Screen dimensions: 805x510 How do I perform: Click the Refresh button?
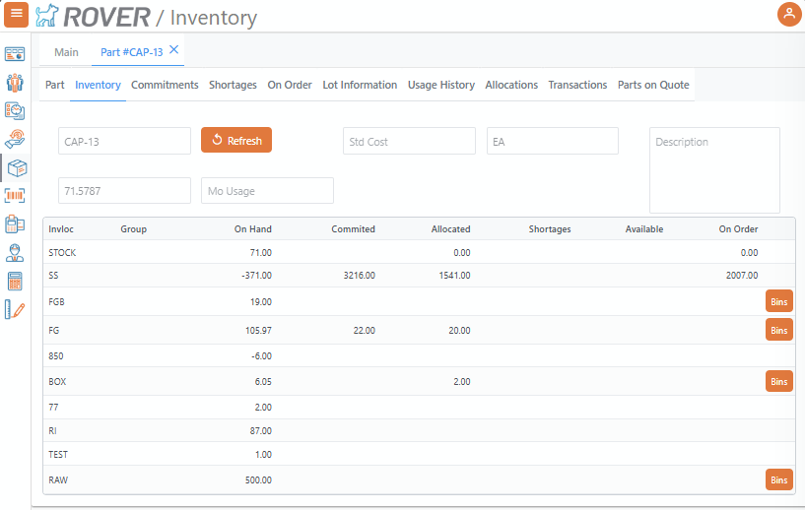coord(236,140)
